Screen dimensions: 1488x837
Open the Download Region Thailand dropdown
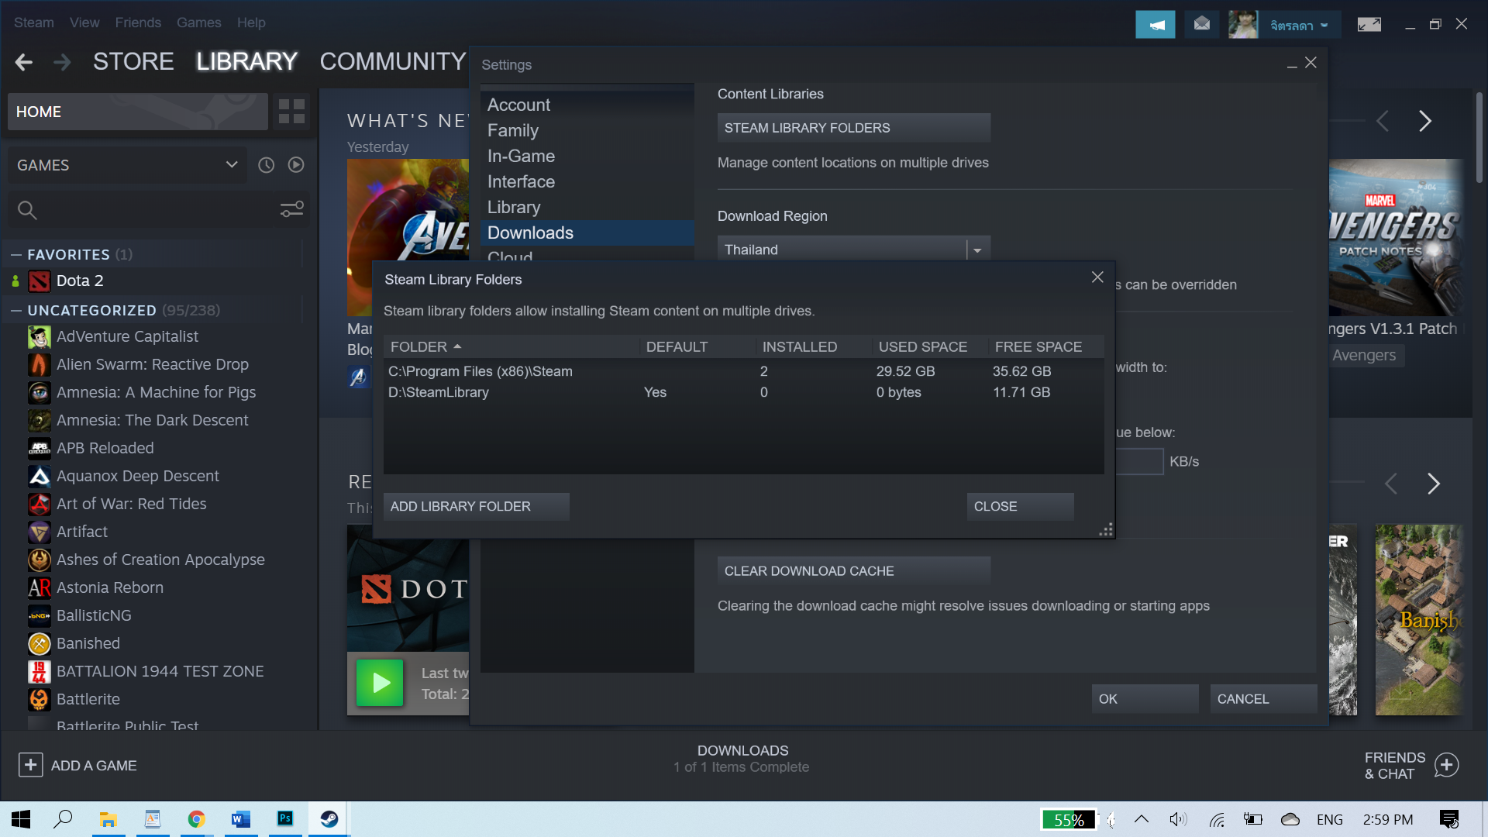pos(854,250)
